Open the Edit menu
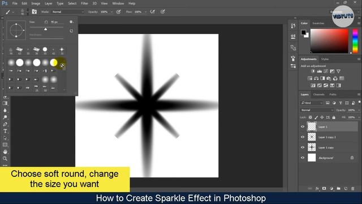The height and width of the screenshot is (204, 362). [x=24, y=3]
